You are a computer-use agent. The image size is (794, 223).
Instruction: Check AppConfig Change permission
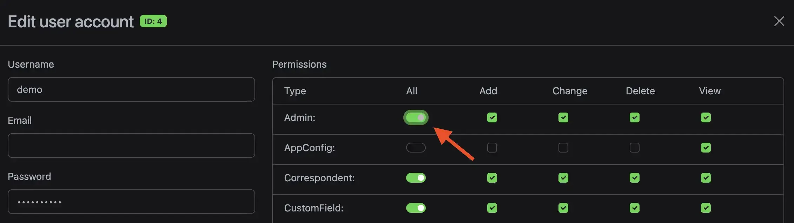point(563,148)
